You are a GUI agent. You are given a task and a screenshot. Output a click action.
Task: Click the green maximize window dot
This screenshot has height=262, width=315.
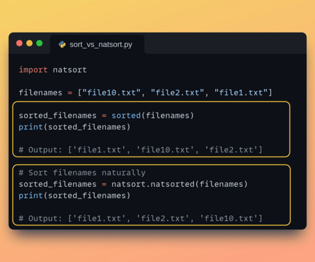tap(39, 43)
